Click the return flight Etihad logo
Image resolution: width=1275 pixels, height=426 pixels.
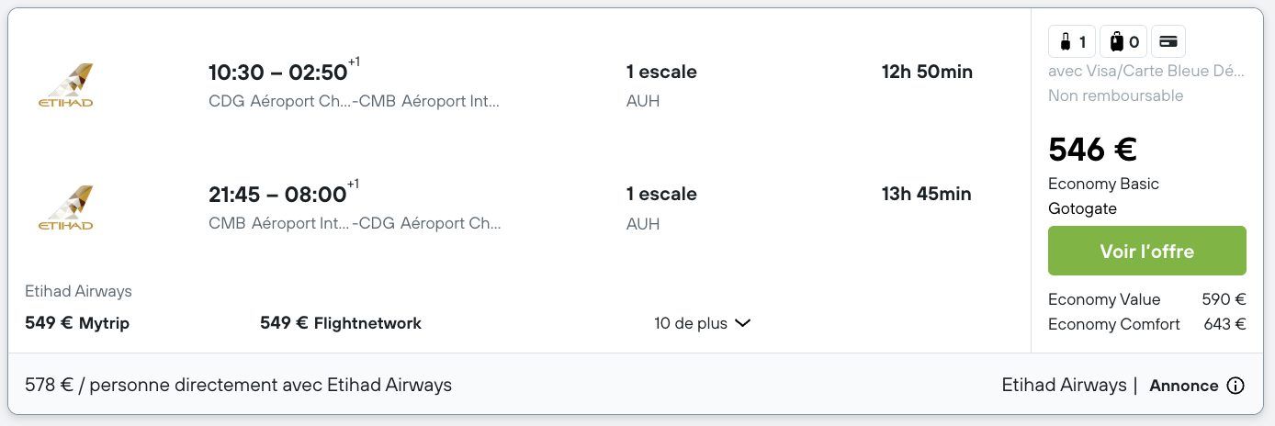point(65,207)
